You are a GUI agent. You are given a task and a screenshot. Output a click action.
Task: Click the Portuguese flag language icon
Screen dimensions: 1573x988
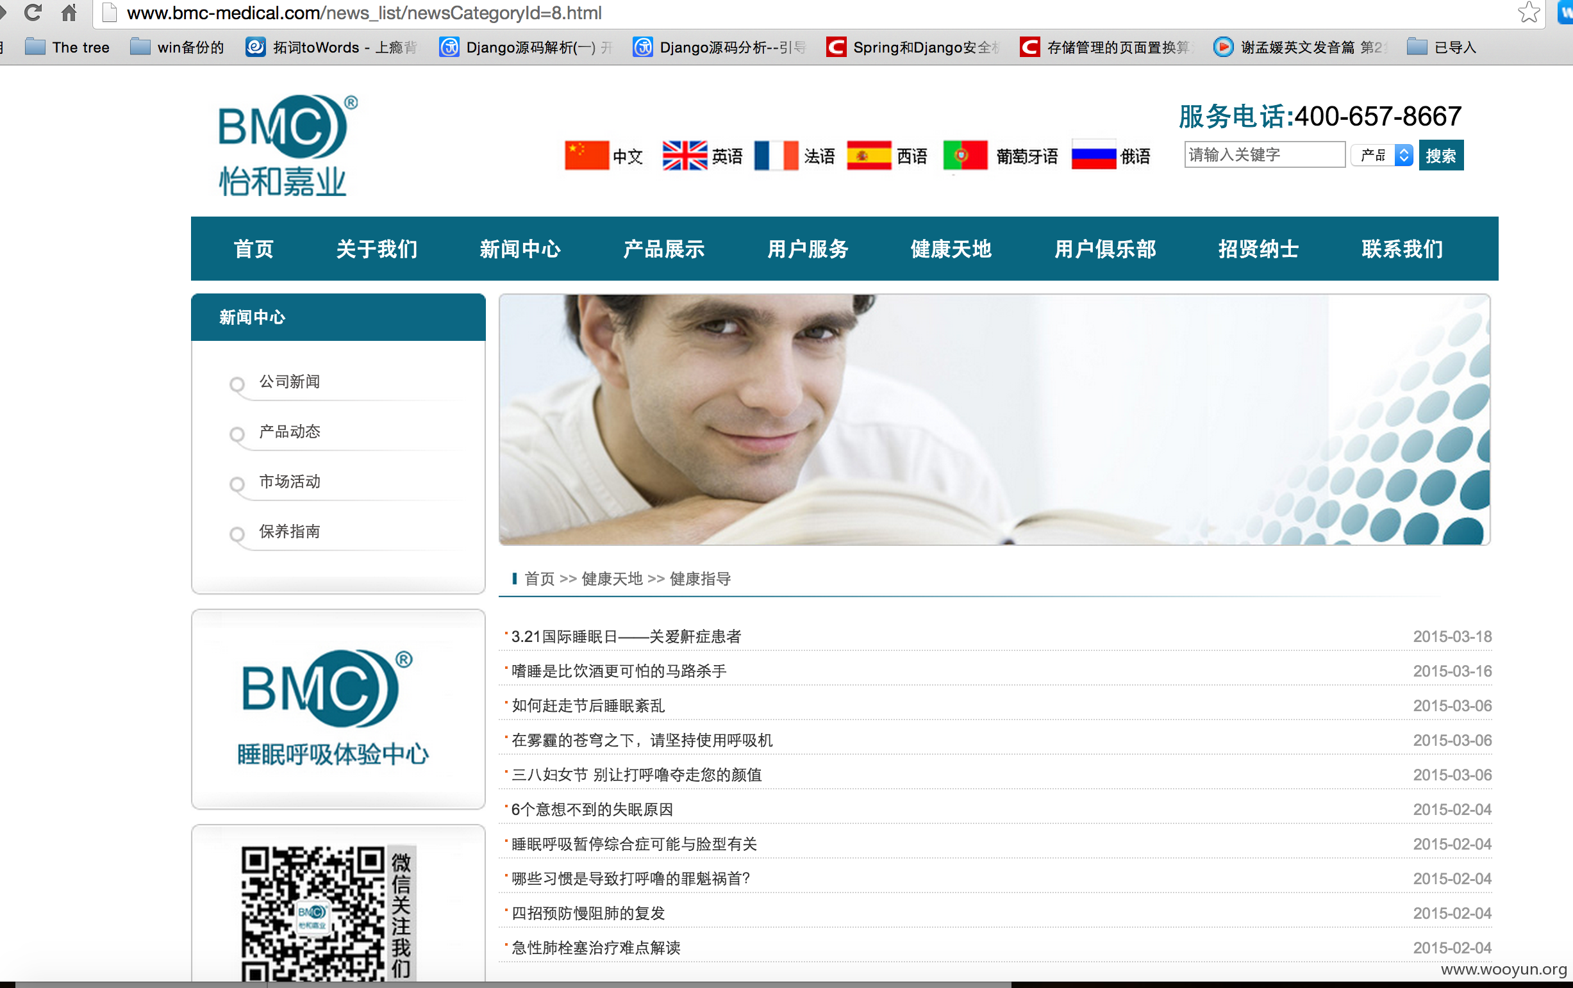point(965,155)
